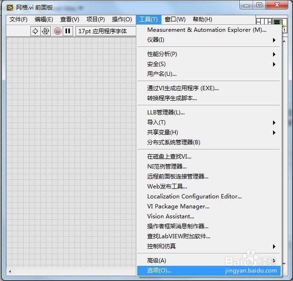Open NI范例管理器...
This screenshot has height=281, width=293.
(x=209, y=166)
